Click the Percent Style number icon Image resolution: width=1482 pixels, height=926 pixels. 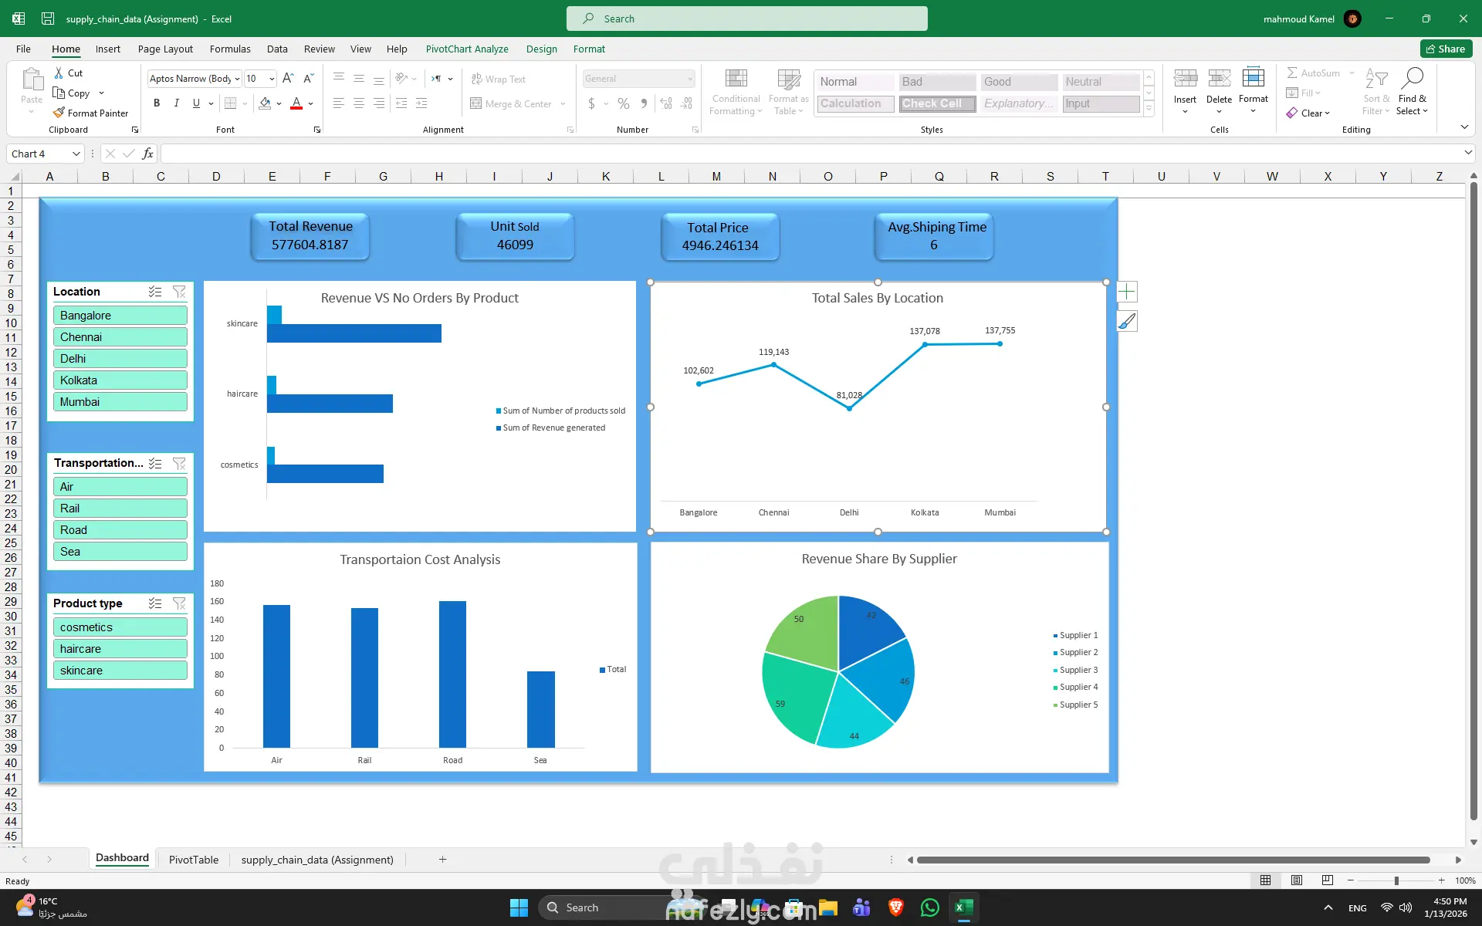tap(624, 103)
